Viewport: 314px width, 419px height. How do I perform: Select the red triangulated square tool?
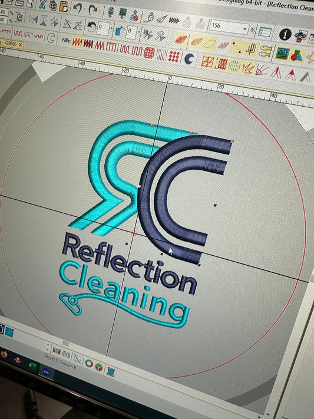tap(207, 62)
